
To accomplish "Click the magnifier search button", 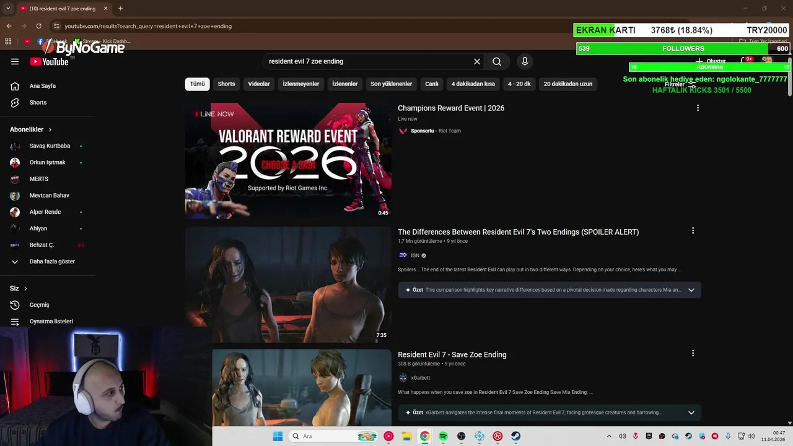I will coord(497,61).
